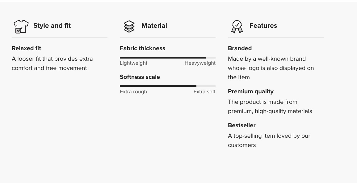357x183 pixels.
Task: Click the Softness scale slider bar
Action: (x=167, y=86)
